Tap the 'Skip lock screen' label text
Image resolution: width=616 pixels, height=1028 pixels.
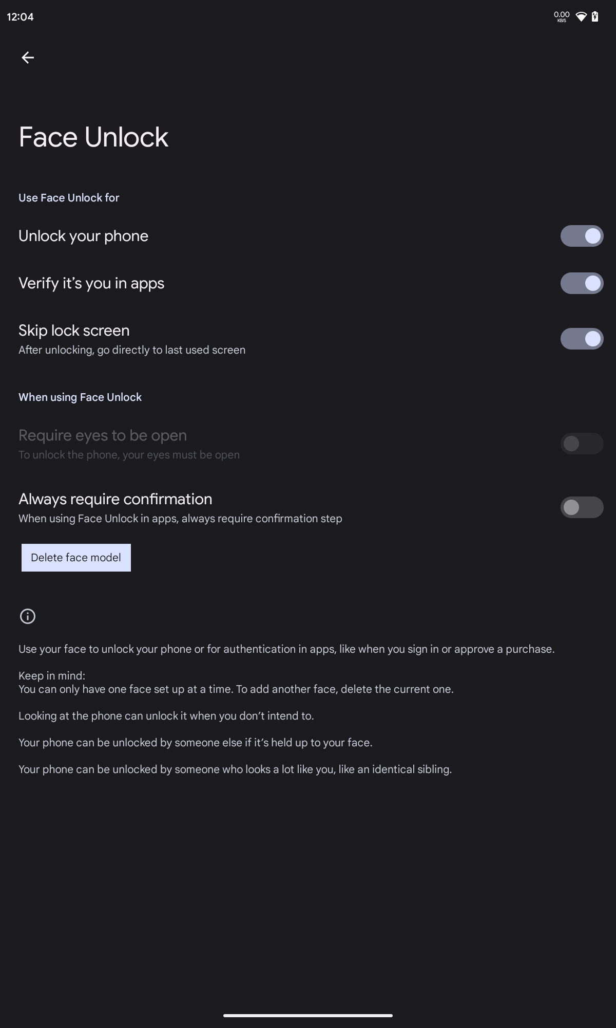coord(74,331)
